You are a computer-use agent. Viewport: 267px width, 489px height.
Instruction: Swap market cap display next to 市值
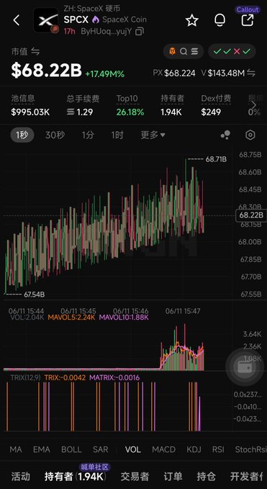point(35,52)
